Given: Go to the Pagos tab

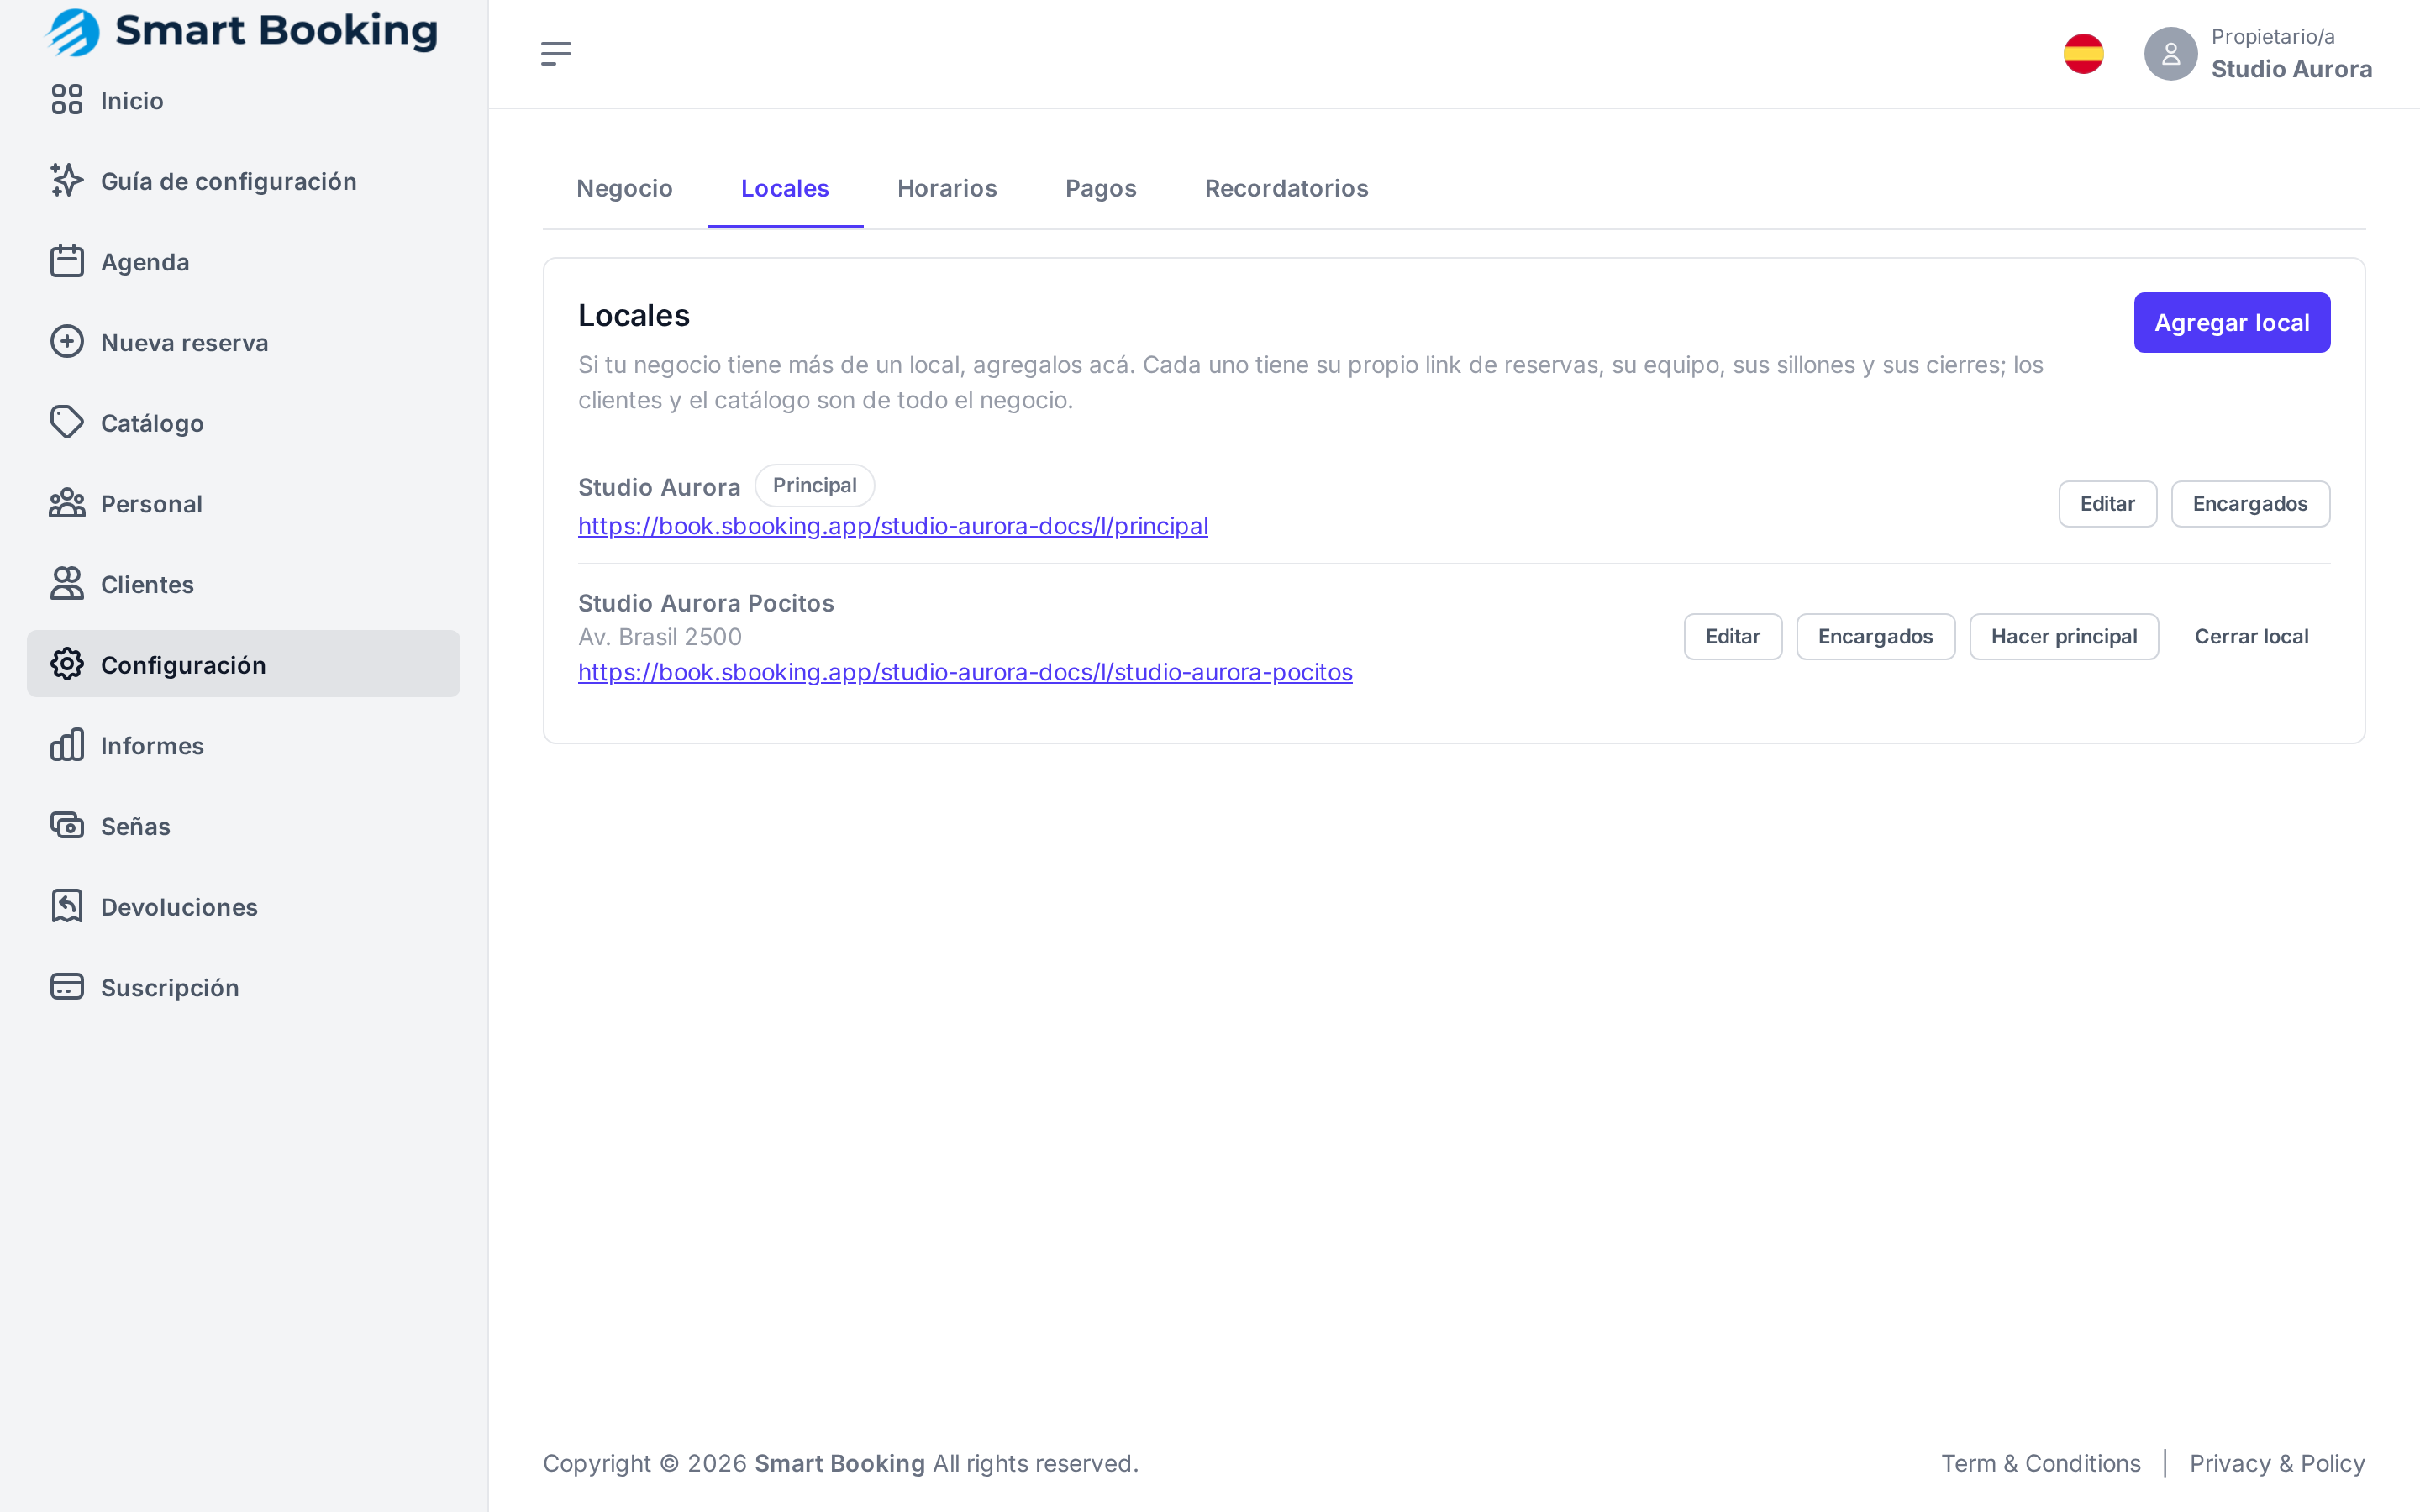Looking at the screenshot, I should (1101, 188).
